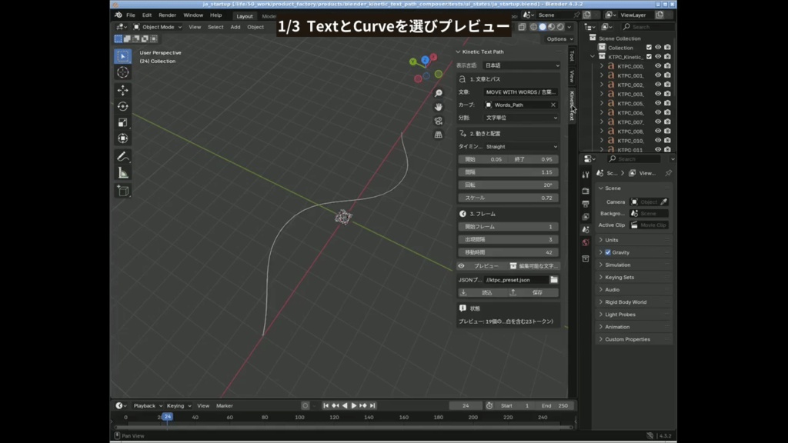Open the Object Mode dropdown

point(157,27)
